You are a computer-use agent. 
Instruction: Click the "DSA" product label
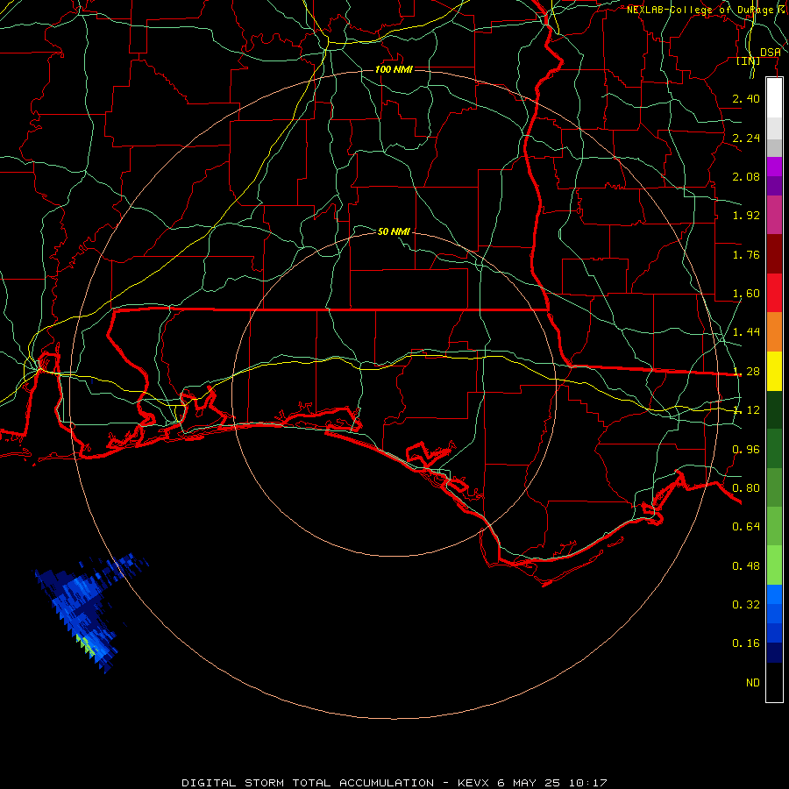[x=771, y=53]
